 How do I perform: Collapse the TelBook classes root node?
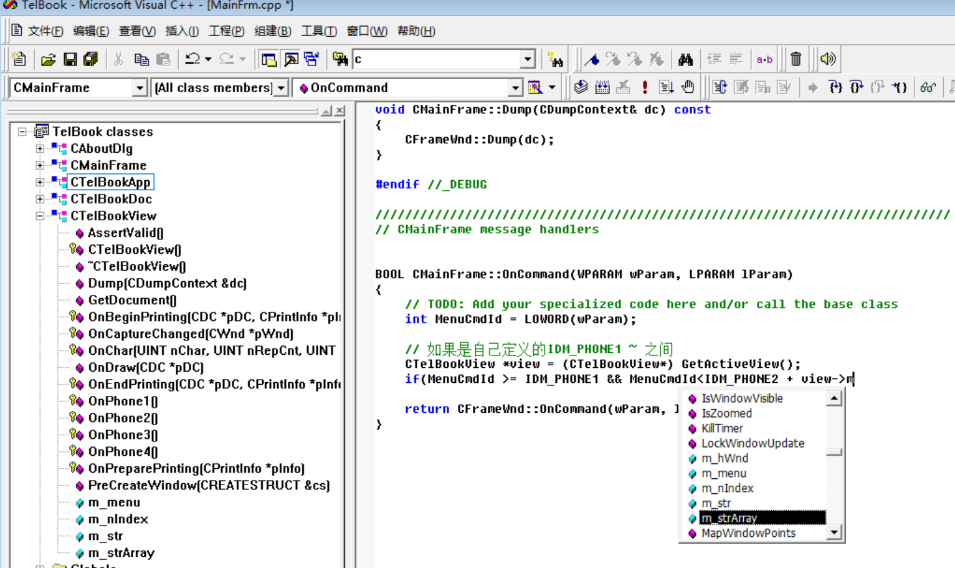coord(22,132)
